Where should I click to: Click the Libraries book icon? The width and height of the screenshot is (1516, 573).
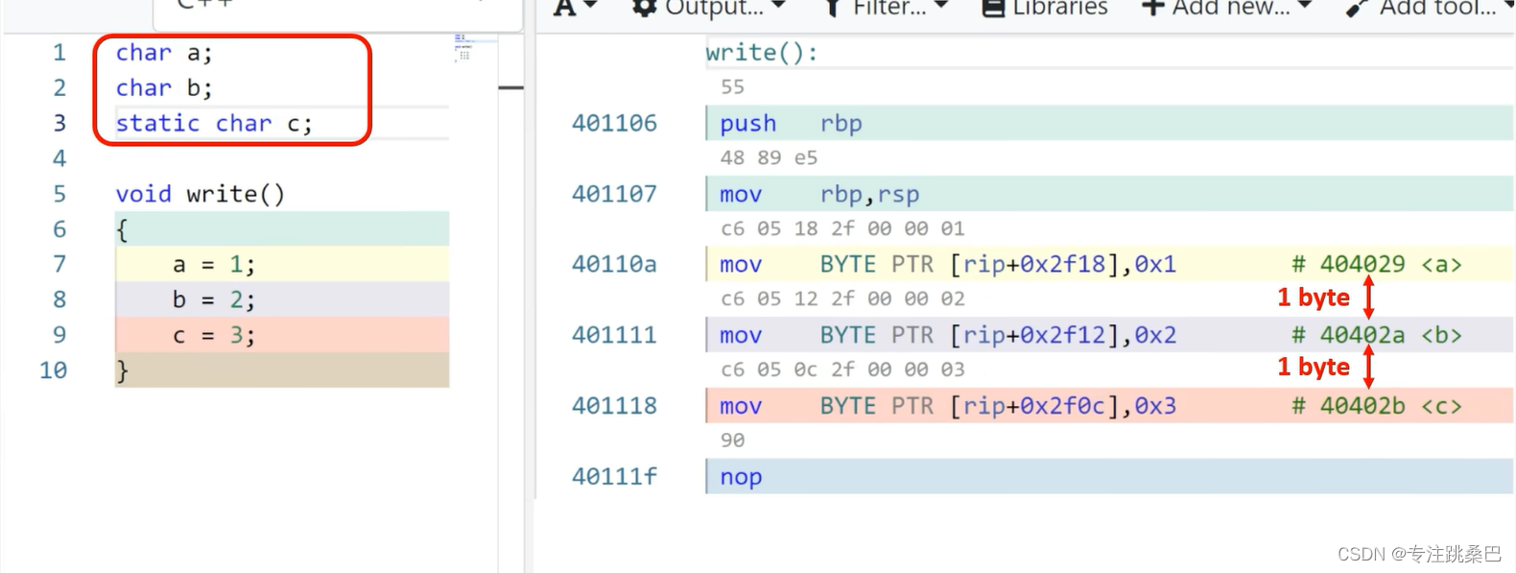point(992,8)
